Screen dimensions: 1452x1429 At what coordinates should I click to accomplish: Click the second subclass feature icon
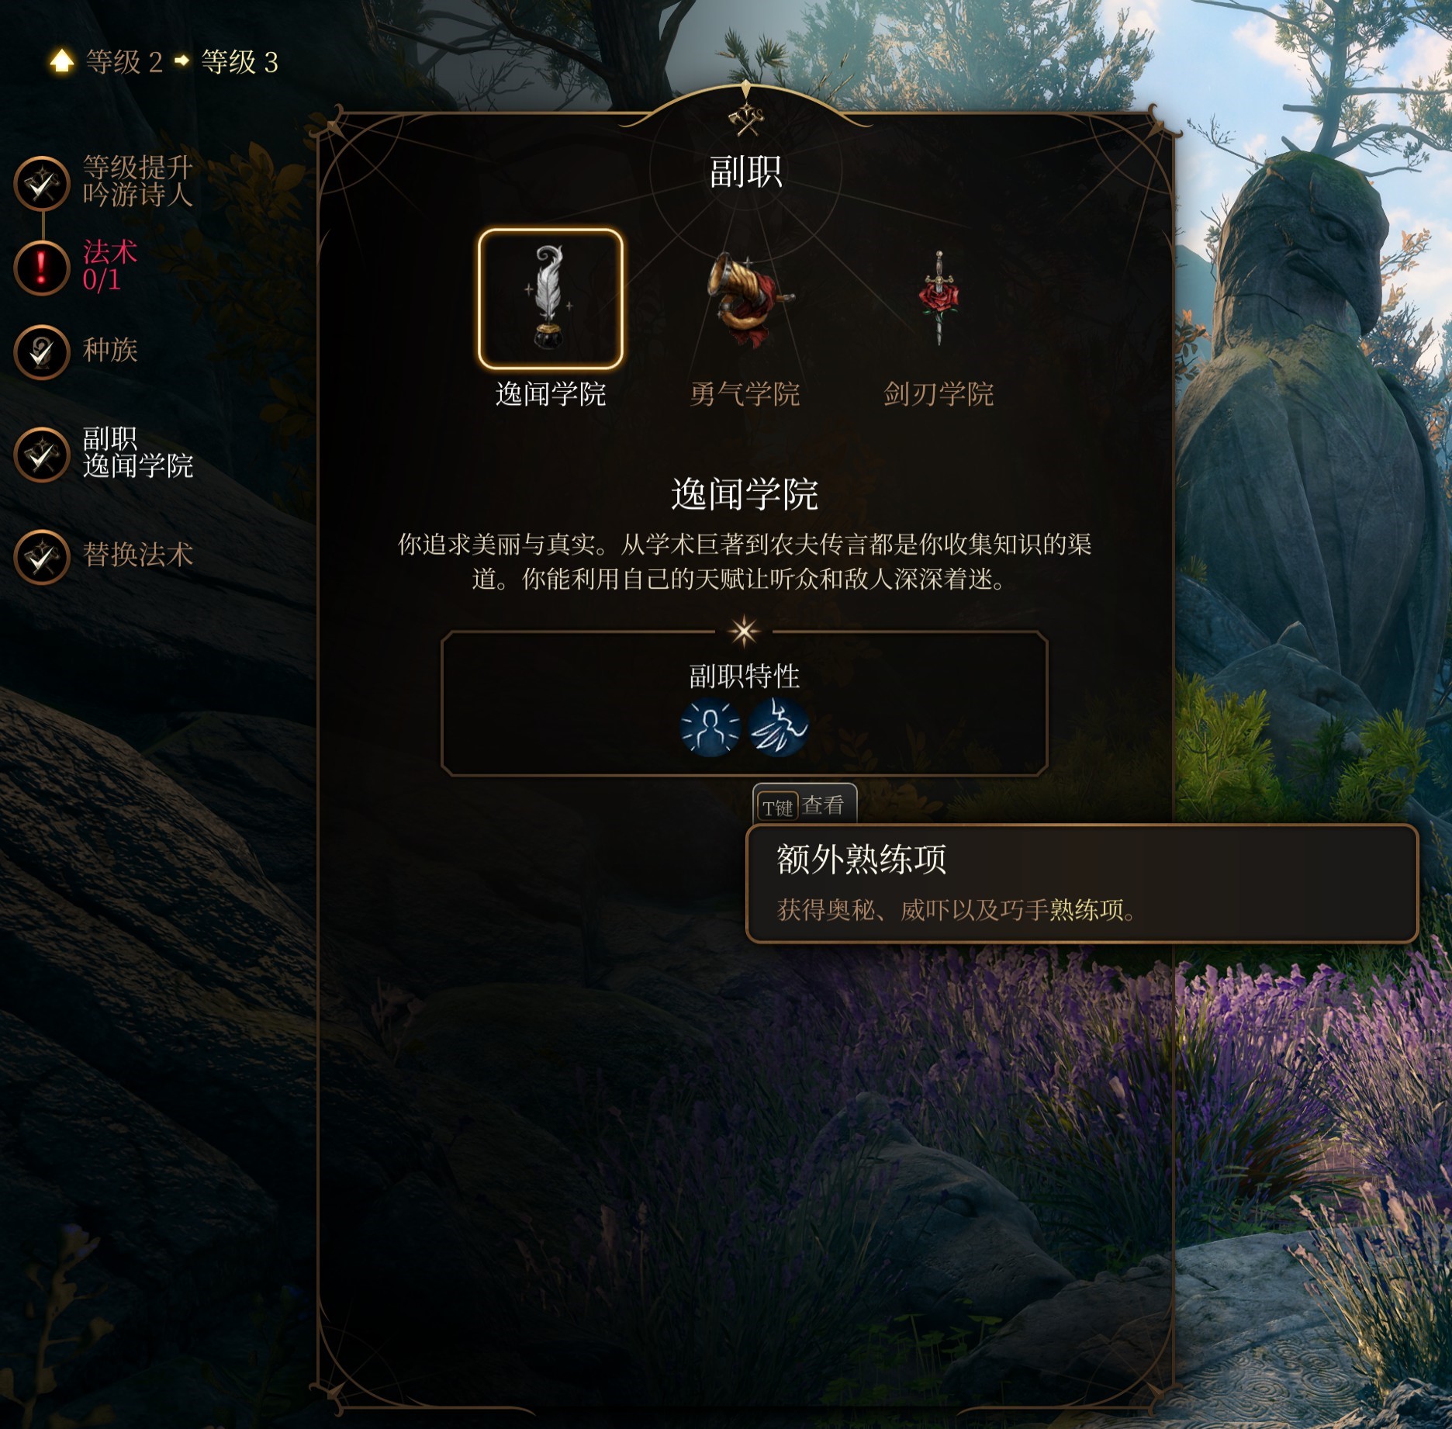click(779, 728)
